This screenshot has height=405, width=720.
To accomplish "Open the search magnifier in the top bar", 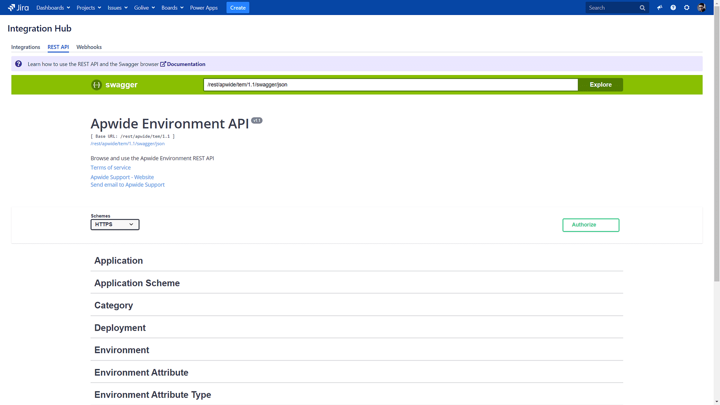I will [642, 7].
